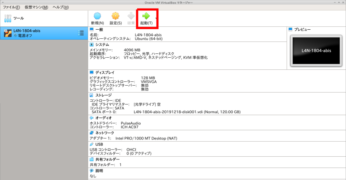
Task: Open the ネットワーク section heading link
Action: click(x=105, y=133)
